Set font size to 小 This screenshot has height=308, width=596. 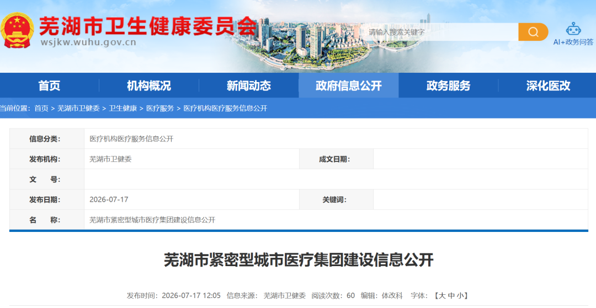[460, 295]
